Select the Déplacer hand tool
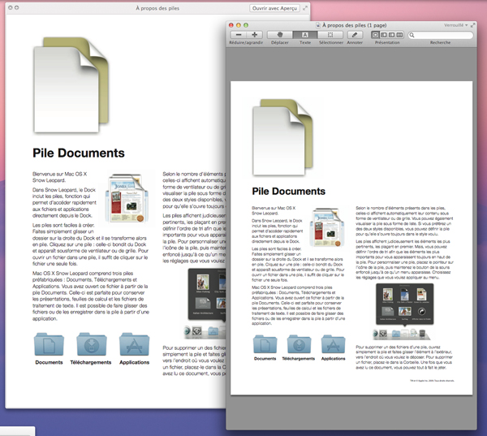Image resolution: width=487 pixels, height=436 pixels. tap(280, 35)
